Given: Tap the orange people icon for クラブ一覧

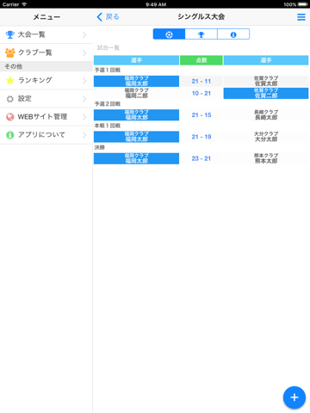Looking at the screenshot, I should [10, 52].
